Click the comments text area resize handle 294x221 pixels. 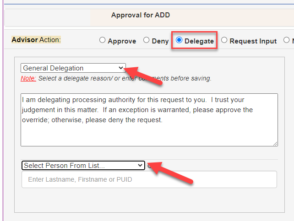click(x=275, y=144)
